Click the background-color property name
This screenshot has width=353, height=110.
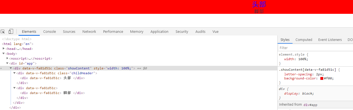(x=300, y=79)
